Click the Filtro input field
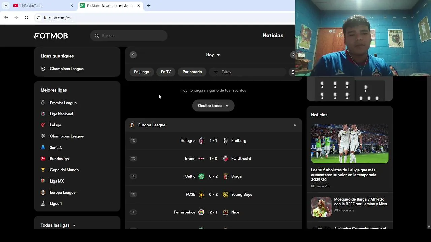 247,72
